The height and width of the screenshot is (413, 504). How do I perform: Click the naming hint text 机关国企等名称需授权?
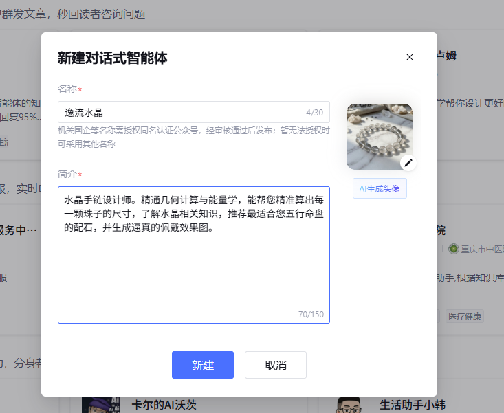point(194,137)
